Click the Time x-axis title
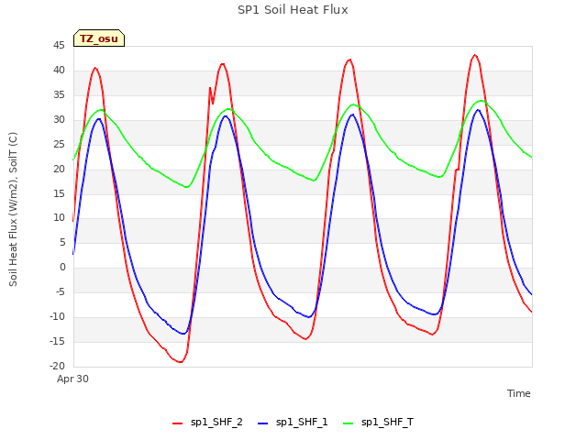Viewport: 587px width, 440px height. pyautogui.click(x=519, y=393)
